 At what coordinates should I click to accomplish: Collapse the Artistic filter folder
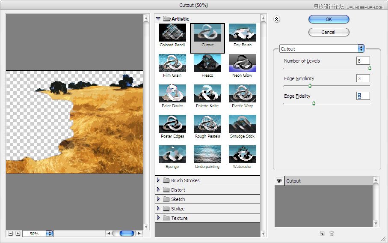158,18
